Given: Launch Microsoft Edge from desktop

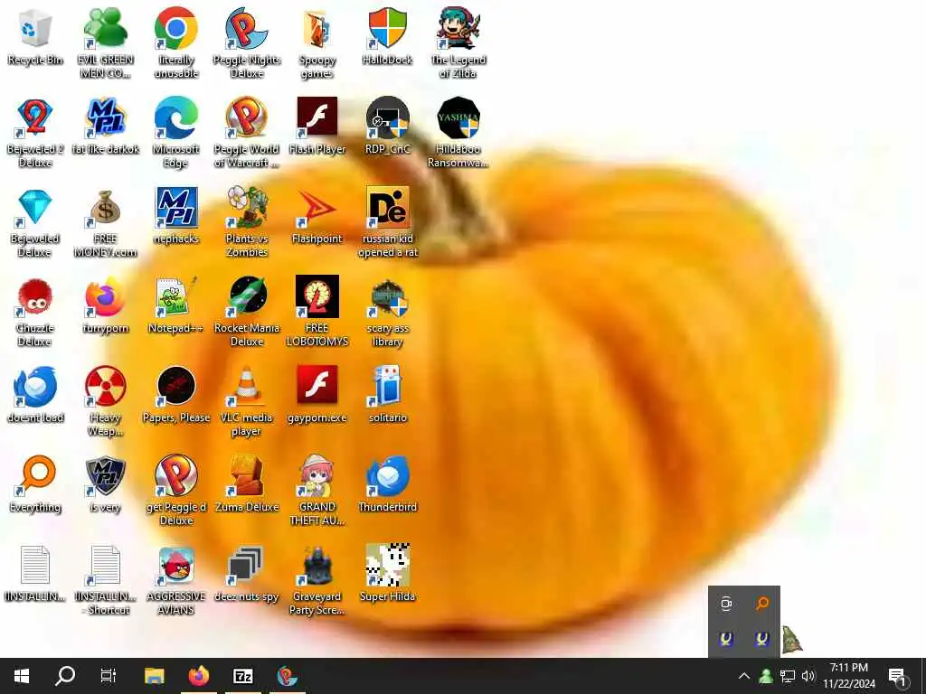Looking at the screenshot, I should click(x=176, y=132).
